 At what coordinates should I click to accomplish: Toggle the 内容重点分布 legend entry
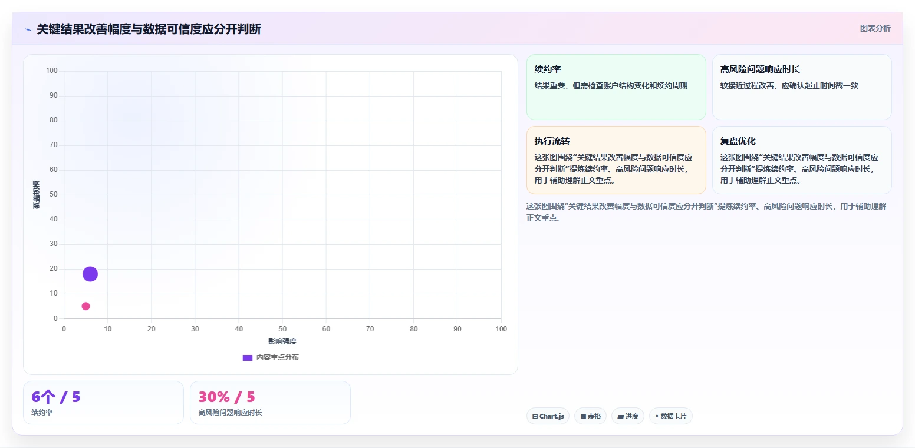(x=271, y=357)
